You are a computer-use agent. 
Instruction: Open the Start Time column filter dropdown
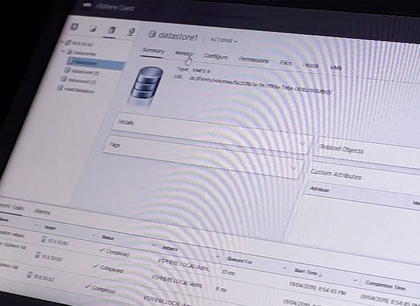[356, 280]
